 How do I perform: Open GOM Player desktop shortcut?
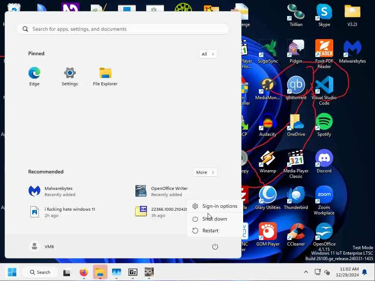tap(268, 235)
